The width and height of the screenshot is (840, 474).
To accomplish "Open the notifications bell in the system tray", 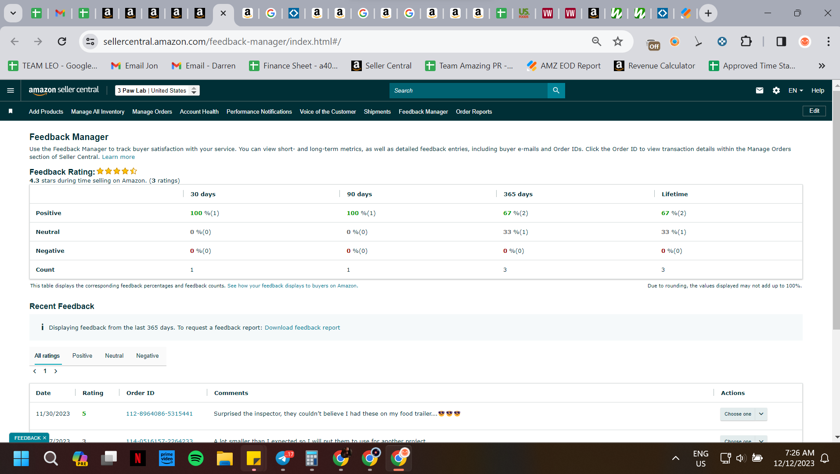I will coord(825,458).
